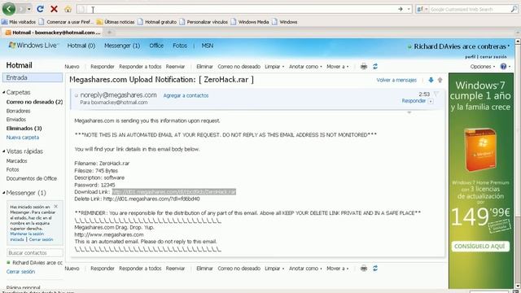Click the refresh icon in the bottom mail toolbar
Viewport: 521px width, 293px height.
[x=375, y=269]
